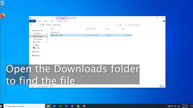This screenshot has width=193, height=108.
Task: Open the File menu in Explorer
Action: click(x=33, y=21)
